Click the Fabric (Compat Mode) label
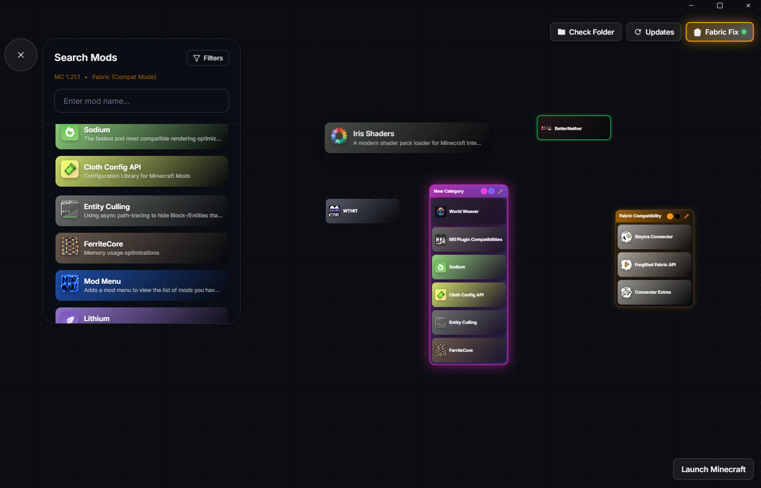The height and width of the screenshot is (488, 761). [x=124, y=77]
